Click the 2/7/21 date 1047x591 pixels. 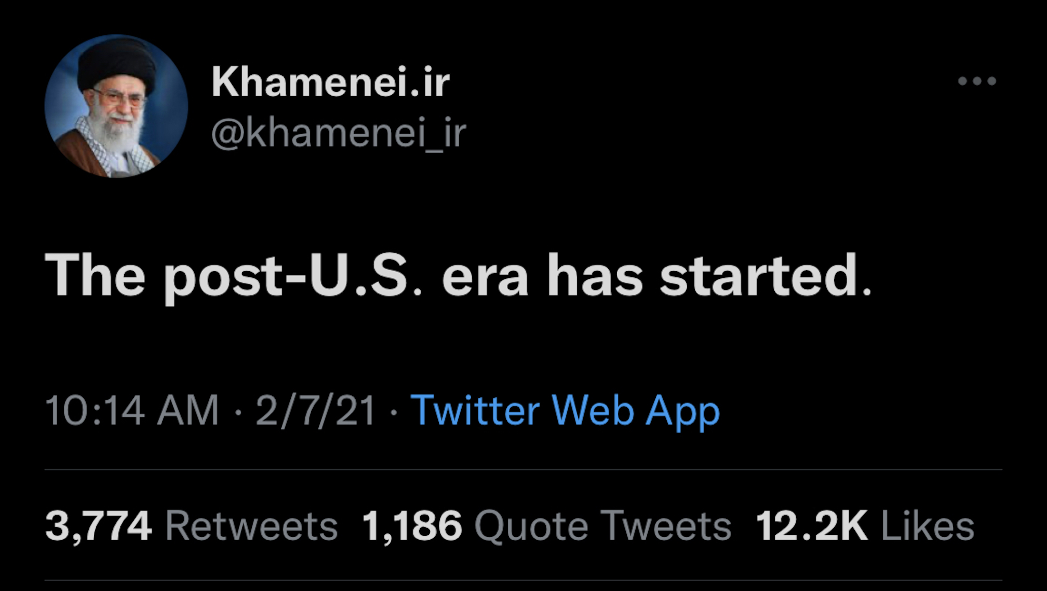tap(315, 410)
